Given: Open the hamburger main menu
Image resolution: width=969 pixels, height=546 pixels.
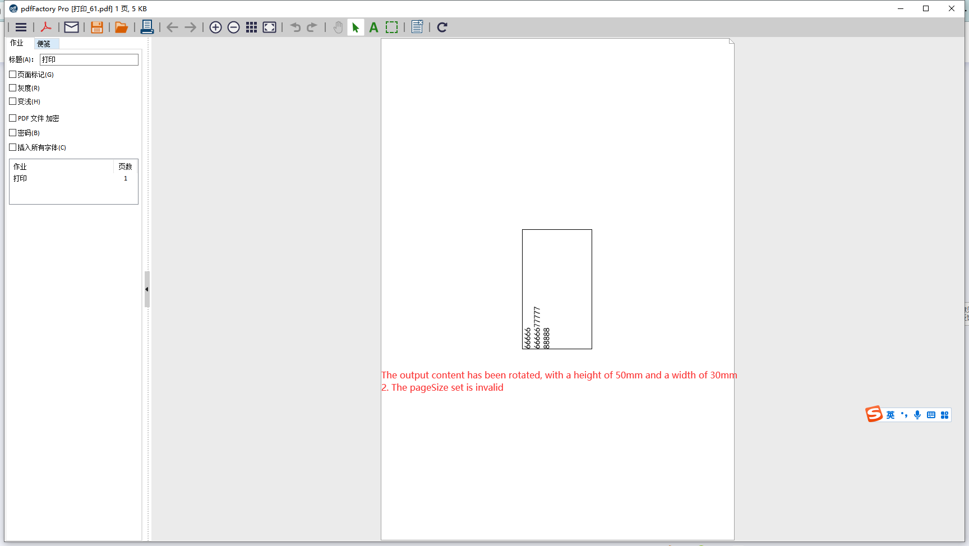Looking at the screenshot, I should click(x=21, y=27).
